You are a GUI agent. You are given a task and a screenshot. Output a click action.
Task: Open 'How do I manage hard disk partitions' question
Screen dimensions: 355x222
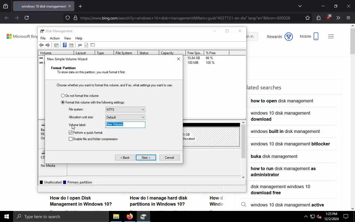[x=158, y=201]
